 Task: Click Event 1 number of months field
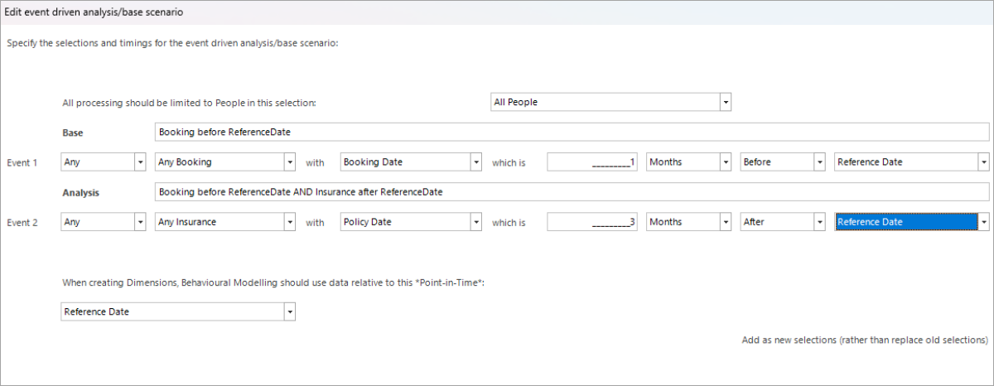click(591, 162)
